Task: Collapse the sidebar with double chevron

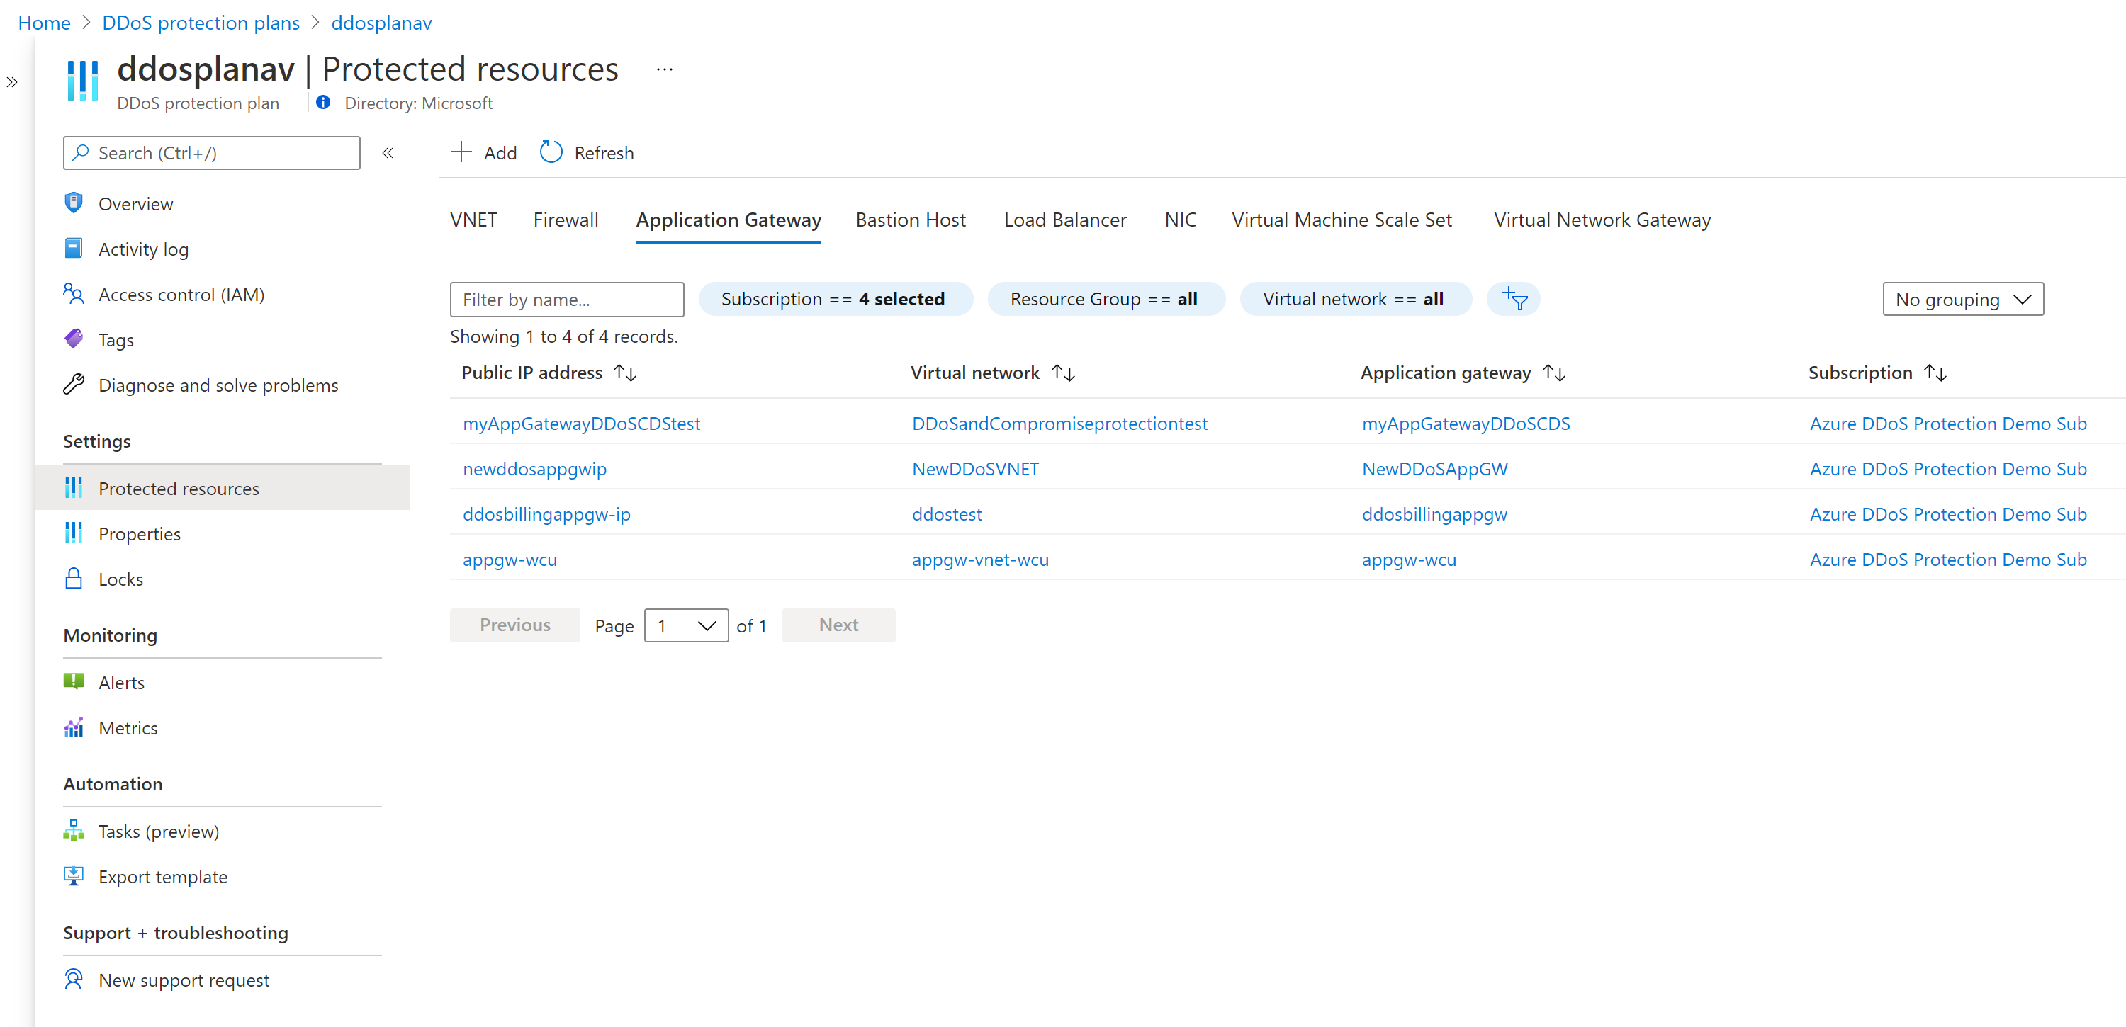Action: click(388, 152)
